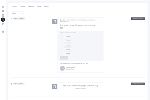The height and width of the screenshot is (100, 150).
Task: Open settings gear in sidebar
Action: click(x=3, y=32)
